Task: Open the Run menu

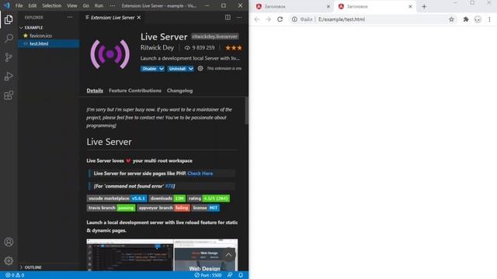Action: point(99,5)
